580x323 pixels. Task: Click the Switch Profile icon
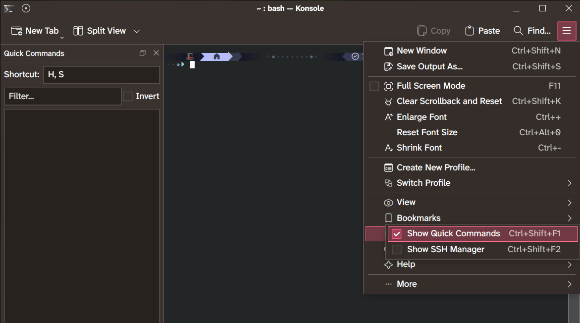[x=388, y=183]
